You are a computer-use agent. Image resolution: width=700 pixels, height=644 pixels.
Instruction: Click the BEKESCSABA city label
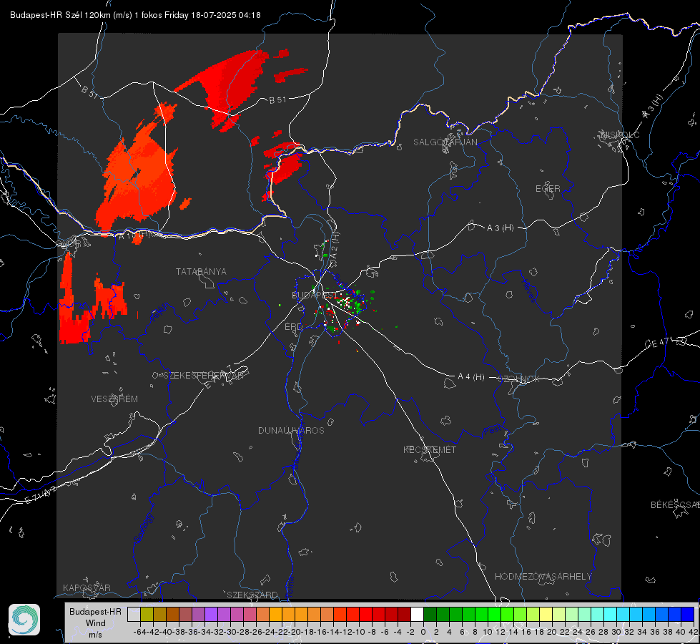[x=675, y=504]
